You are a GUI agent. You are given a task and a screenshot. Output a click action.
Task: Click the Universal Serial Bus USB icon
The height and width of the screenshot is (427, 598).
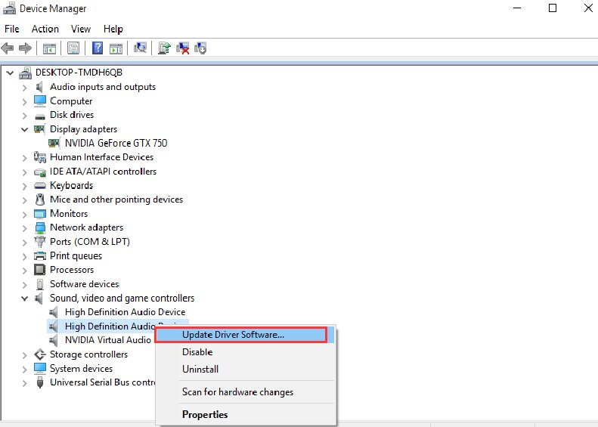pos(40,382)
